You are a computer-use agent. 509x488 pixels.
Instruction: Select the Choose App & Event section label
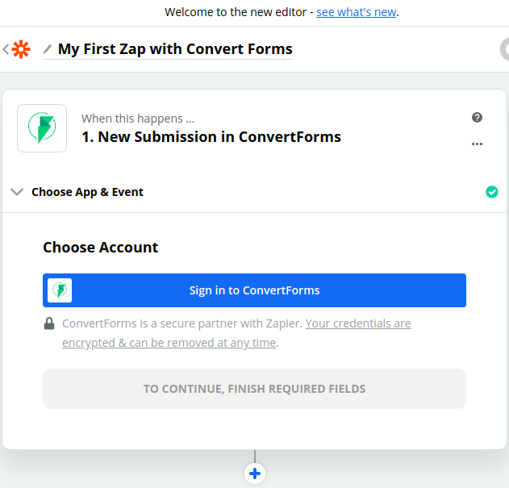(x=87, y=192)
